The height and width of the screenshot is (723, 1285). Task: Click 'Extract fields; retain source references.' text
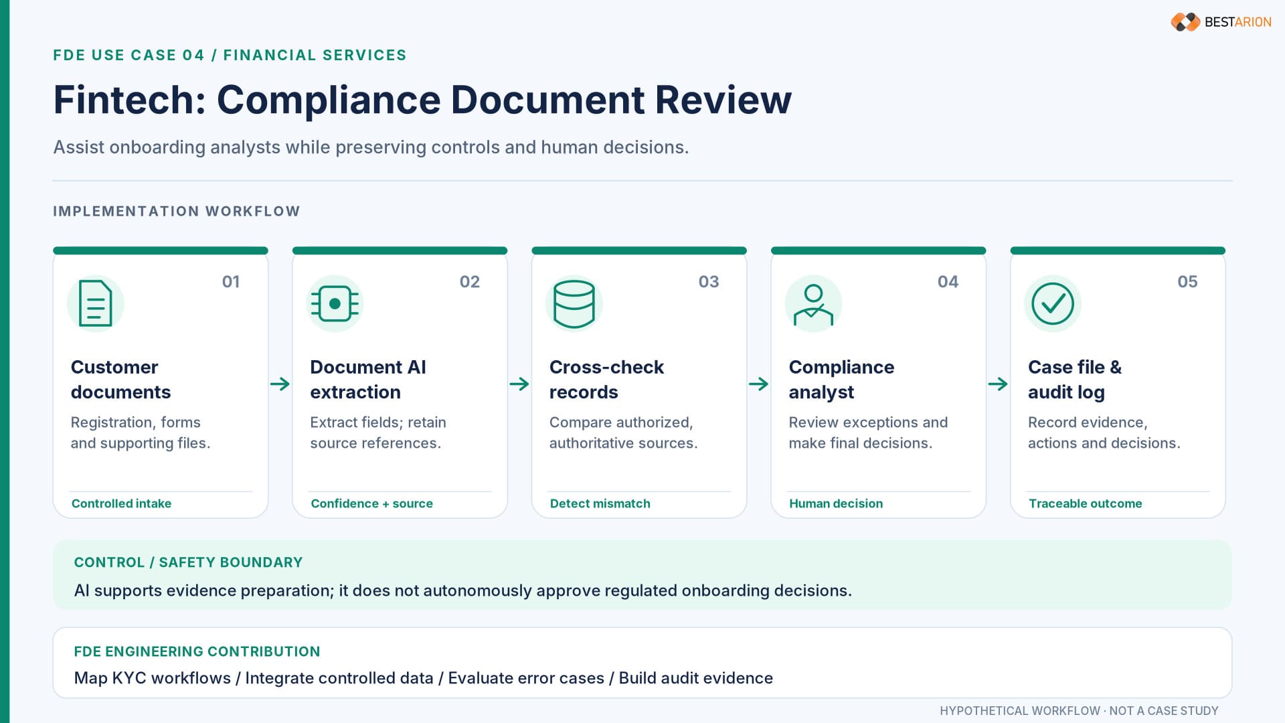click(x=378, y=432)
